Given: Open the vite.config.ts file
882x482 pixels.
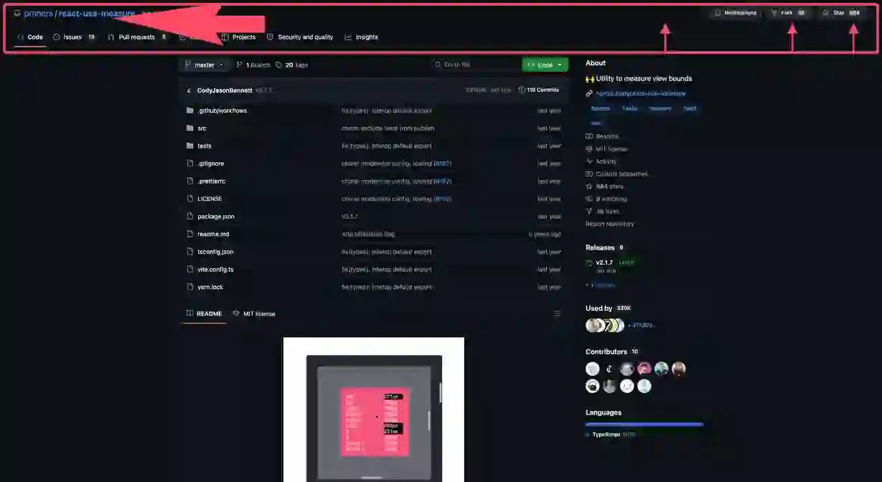Looking at the screenshot, I should pos(215,270).
